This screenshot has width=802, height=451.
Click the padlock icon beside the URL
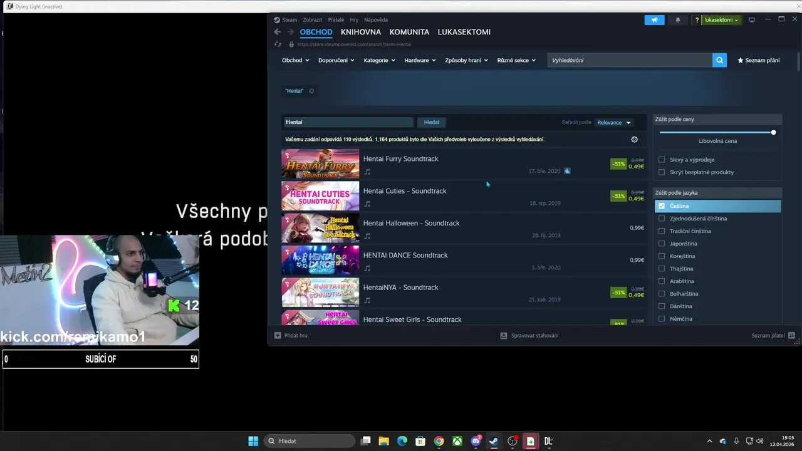pyautogui.click(x=291, y=44)
